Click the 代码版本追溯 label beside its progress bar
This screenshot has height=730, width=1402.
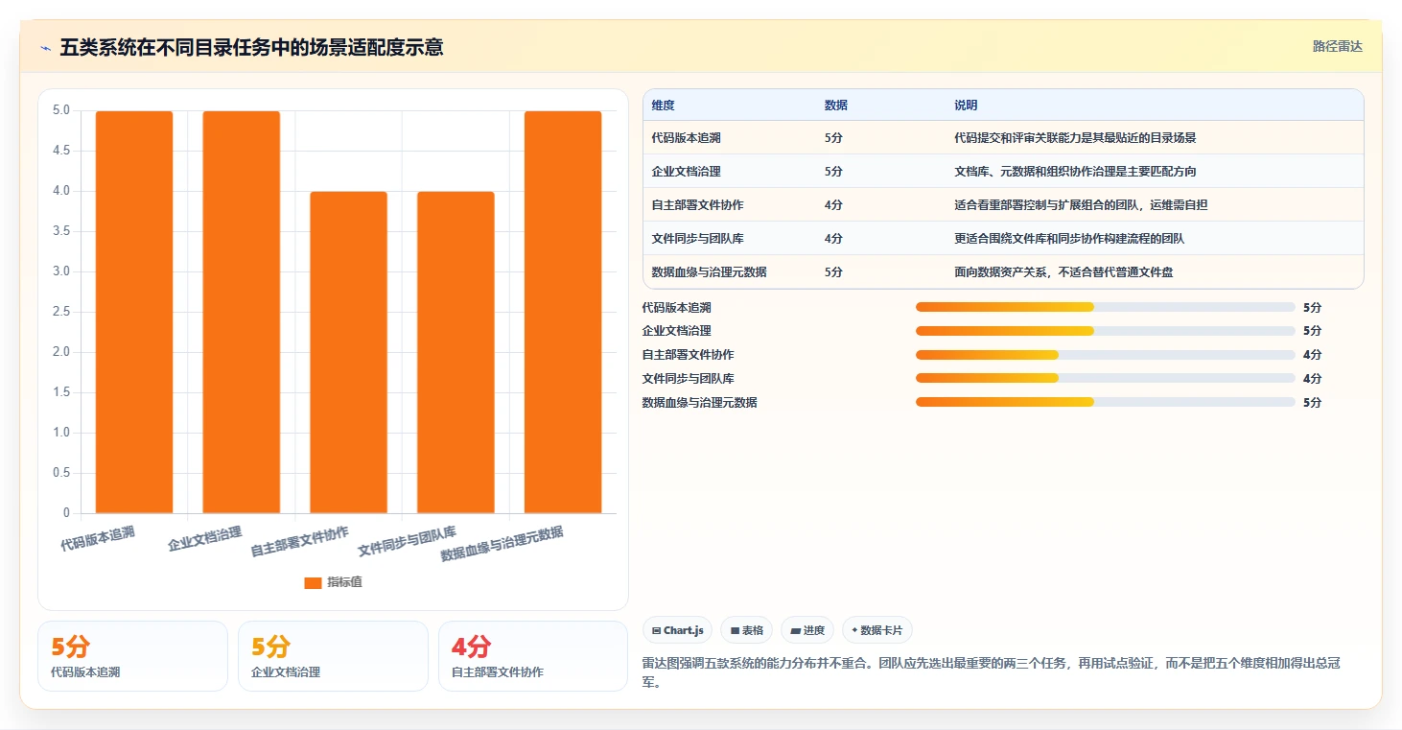[677, 308]
